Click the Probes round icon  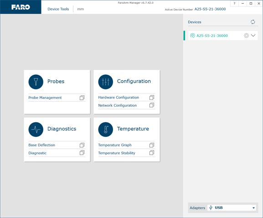tap(36, 82)
